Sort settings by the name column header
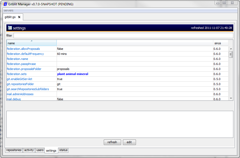This screenshot has width=240, height=158. coord(32,43)
